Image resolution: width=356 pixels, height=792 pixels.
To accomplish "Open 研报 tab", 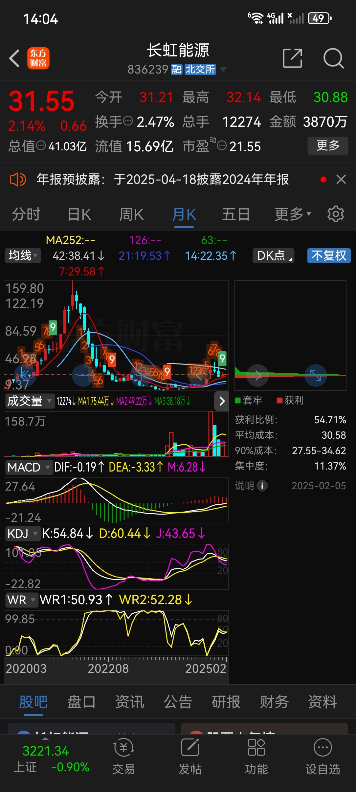I will point(226,702).
